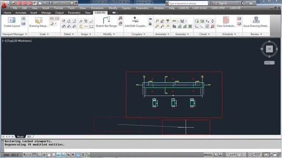
Task: Click the first icon in the Snaps panel's top row
Action: pos(81,21)
